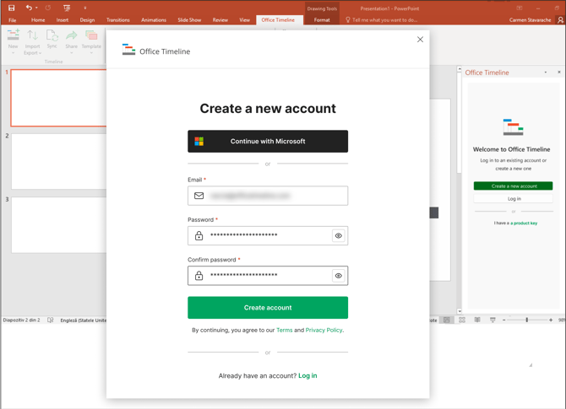Start Slide Show from status bar icon
This screenshot has width=566, height=409.
pyautogui.click(x=493, y=320)
